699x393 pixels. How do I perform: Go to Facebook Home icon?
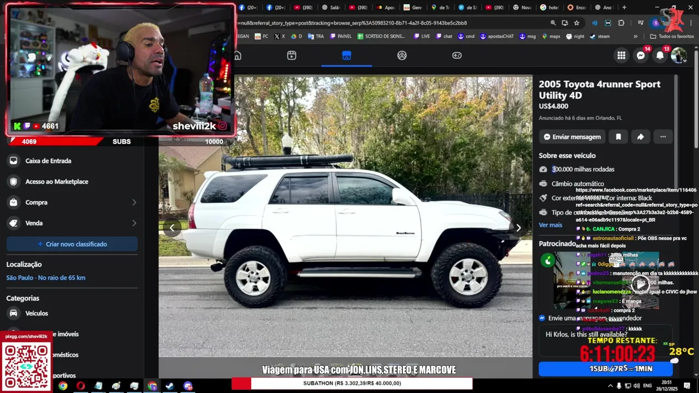pyautogui.click(x=238, y=55)
